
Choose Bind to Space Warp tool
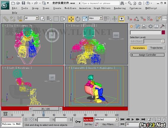click(x=20, y=19)
